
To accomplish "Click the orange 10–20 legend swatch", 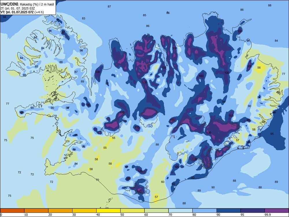I will pos(36,211).
